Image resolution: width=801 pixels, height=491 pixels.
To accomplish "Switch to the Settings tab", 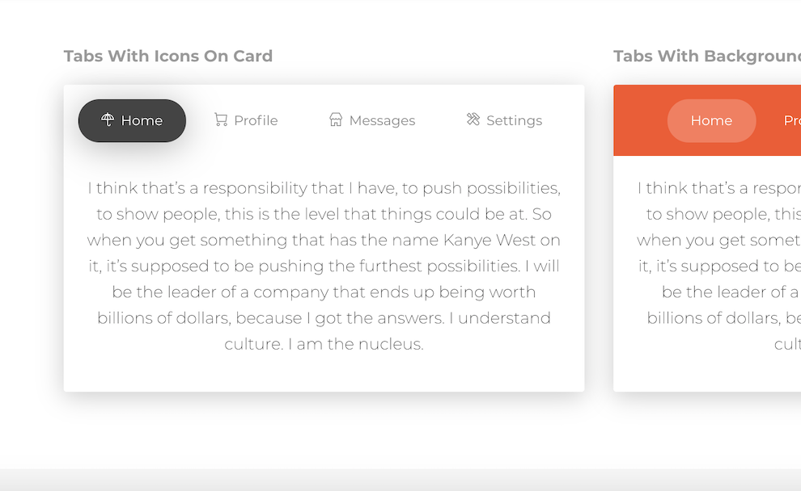I will [x=503, y=120].
